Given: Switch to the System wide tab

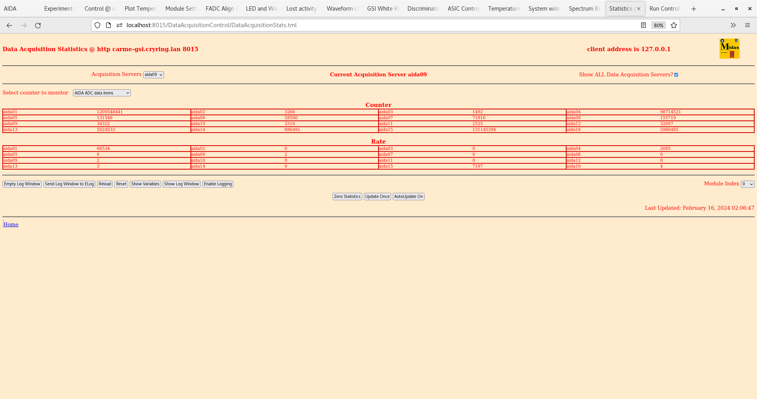Looking at the screenshot, I should (x=544, y=9).
